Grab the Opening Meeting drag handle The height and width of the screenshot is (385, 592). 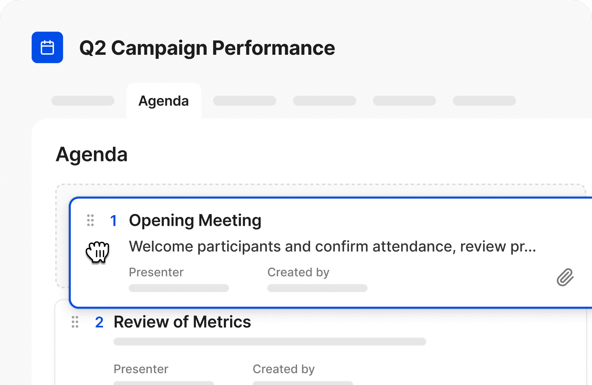click(x=90, y=220)
